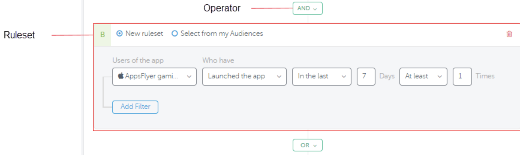Click the chevron on the OR operator
This screenshot has height=155, width=520.
tap(315, 146)
